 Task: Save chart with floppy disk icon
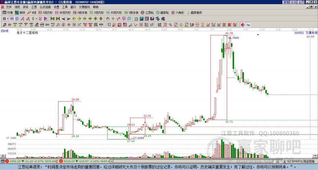click(x=152, y=19)
